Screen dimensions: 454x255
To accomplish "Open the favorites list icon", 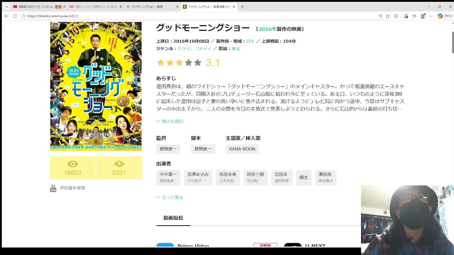I will click(414, 16).
